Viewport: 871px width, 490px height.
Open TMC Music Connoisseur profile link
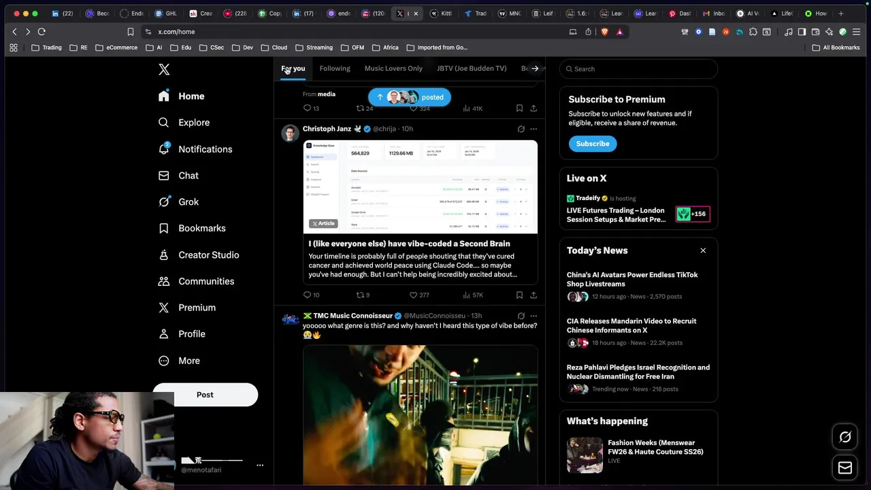[x=352, y=316]
